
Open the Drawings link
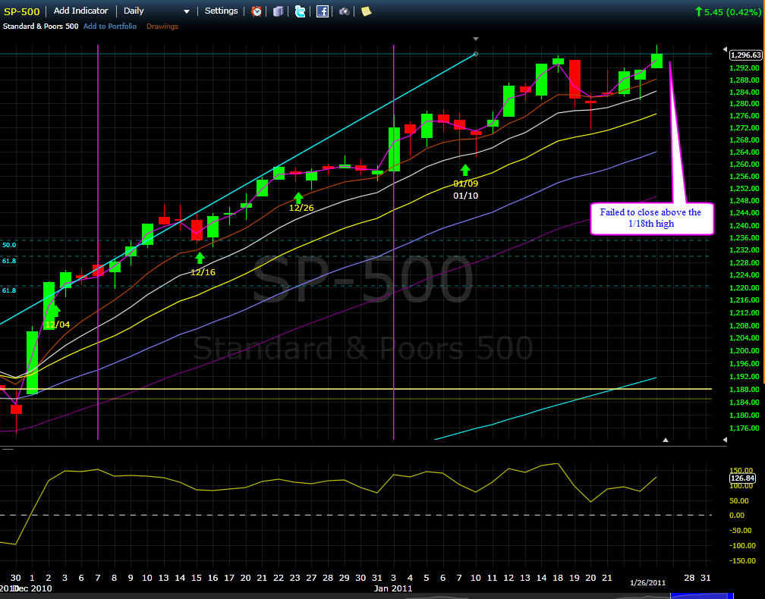pyautogui.click(x=162, y=27)
